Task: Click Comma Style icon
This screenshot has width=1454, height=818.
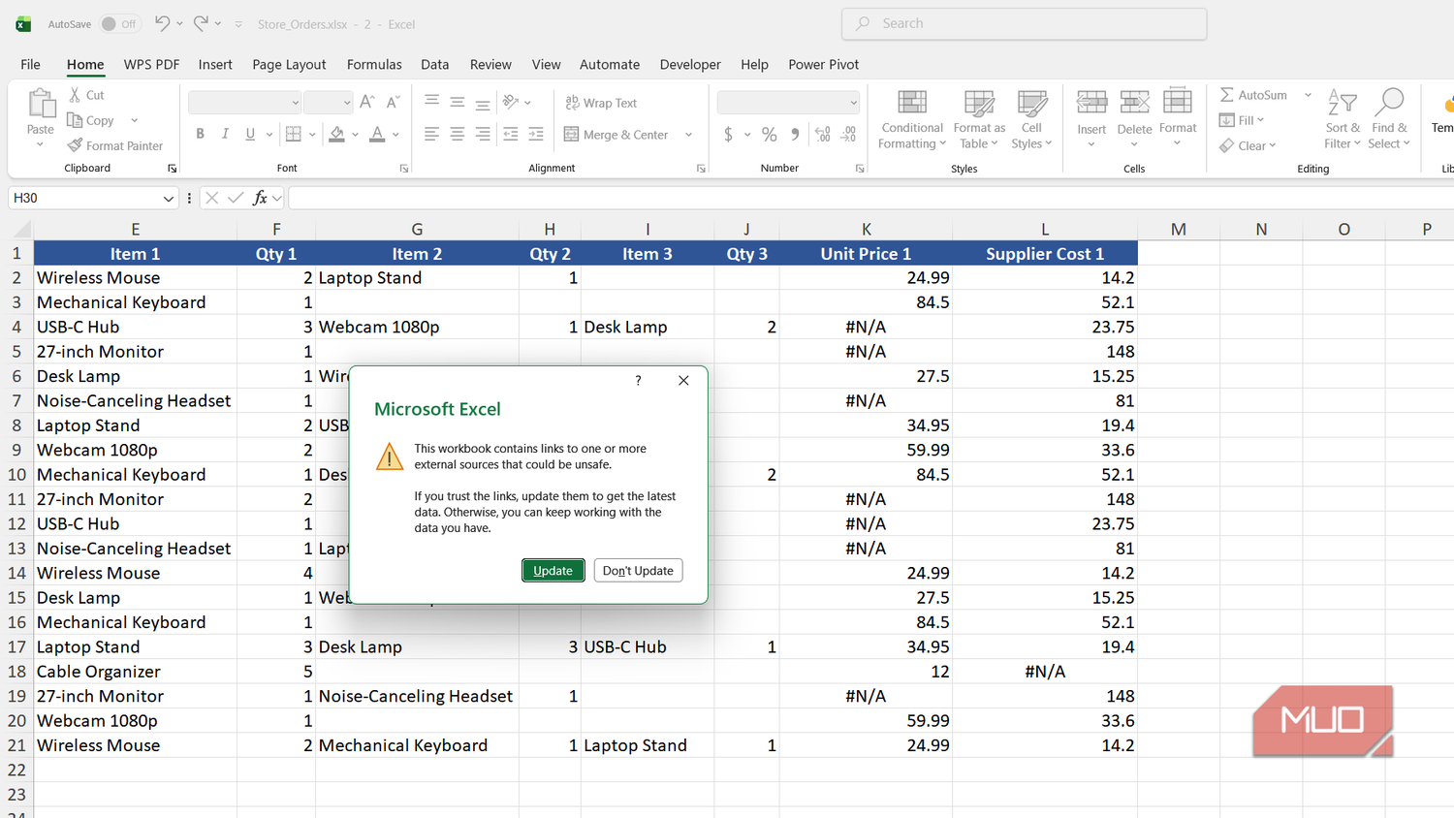Action: pos(795,134)
